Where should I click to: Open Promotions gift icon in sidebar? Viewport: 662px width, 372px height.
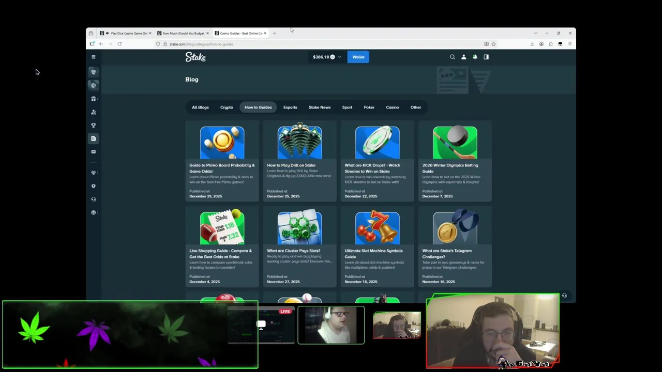tap(93, 99)
